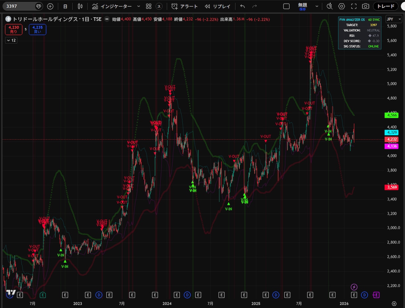Expand the indicator favorites chevron
The height and width of the screenshot is (308, 405).
(138, 6)
